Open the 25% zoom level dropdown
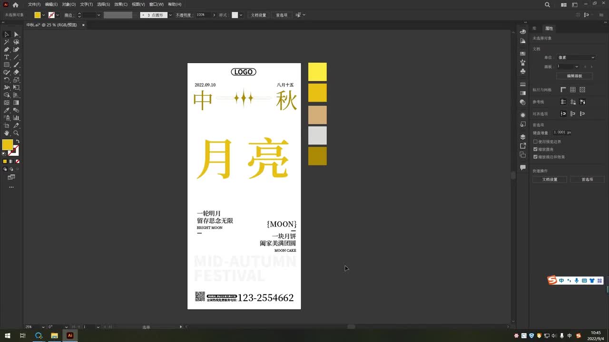Image resolution: width=609 pixels, height=342 pixels. (x=43, y=327)
